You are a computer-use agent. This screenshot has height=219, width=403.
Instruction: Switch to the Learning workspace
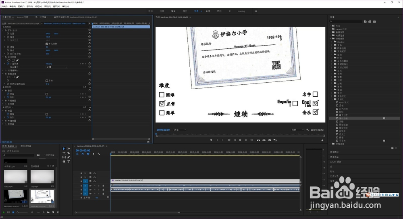241,11
